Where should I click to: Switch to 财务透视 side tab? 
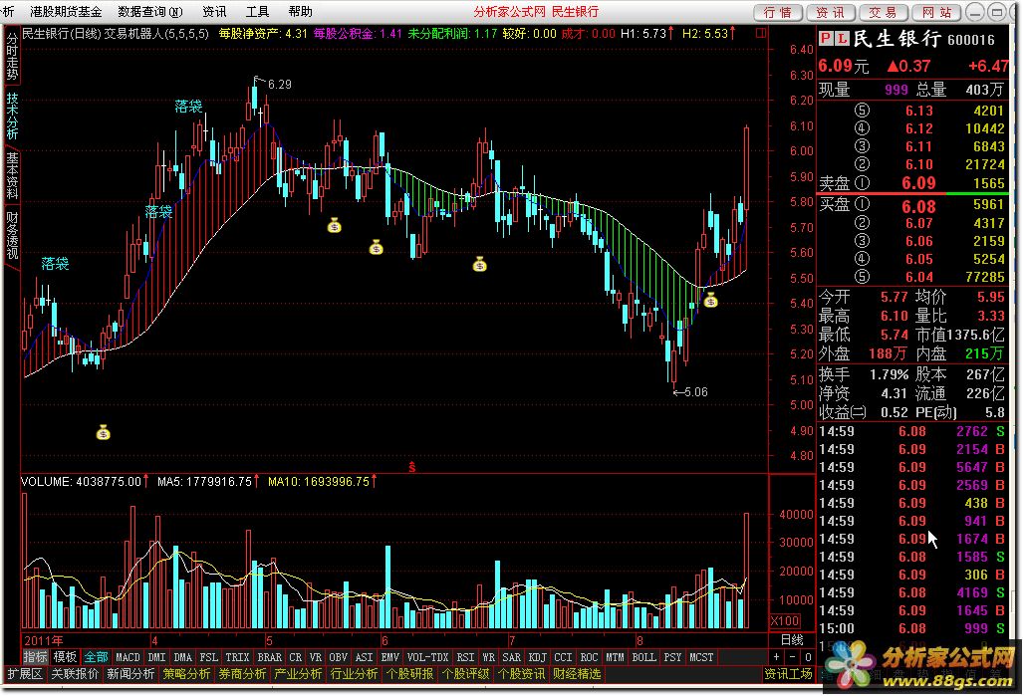(12, 234)
